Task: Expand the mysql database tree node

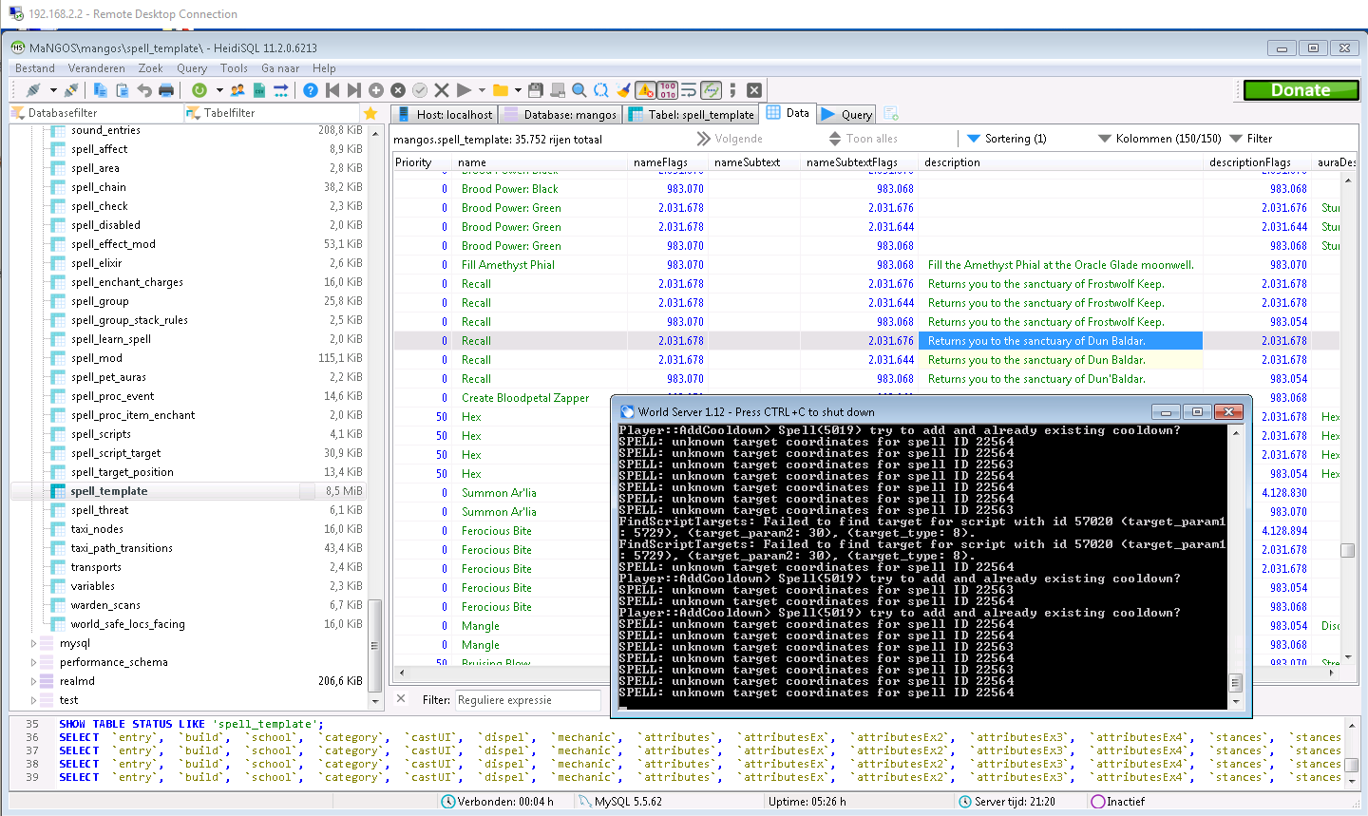Action: [33, 643]
